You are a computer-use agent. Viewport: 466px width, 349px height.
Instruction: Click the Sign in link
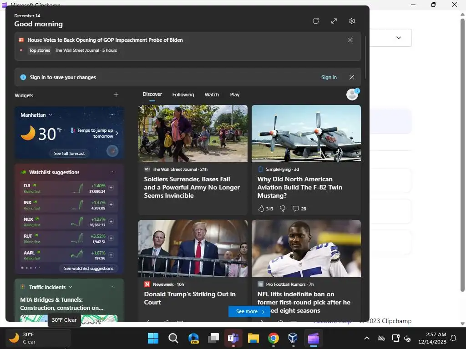tap(329, 77)
